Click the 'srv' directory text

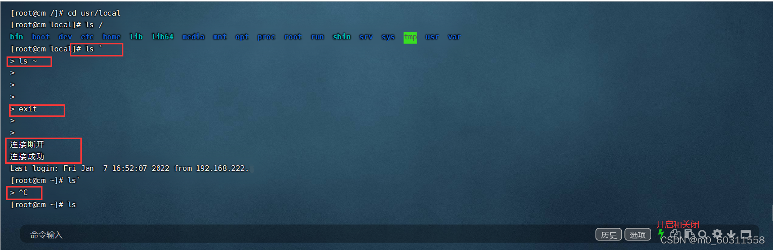click(x=366, y=37)
